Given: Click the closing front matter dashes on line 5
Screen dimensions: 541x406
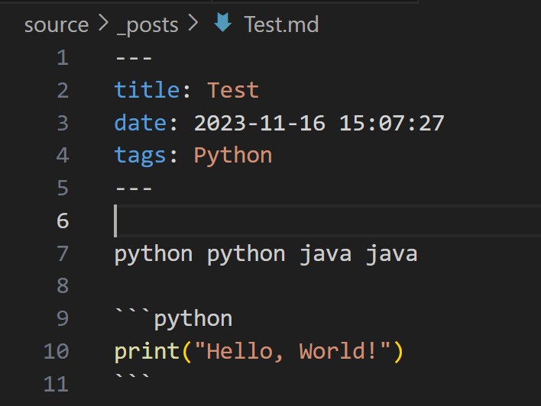Looking at the screenshot, I should (133, 188).
